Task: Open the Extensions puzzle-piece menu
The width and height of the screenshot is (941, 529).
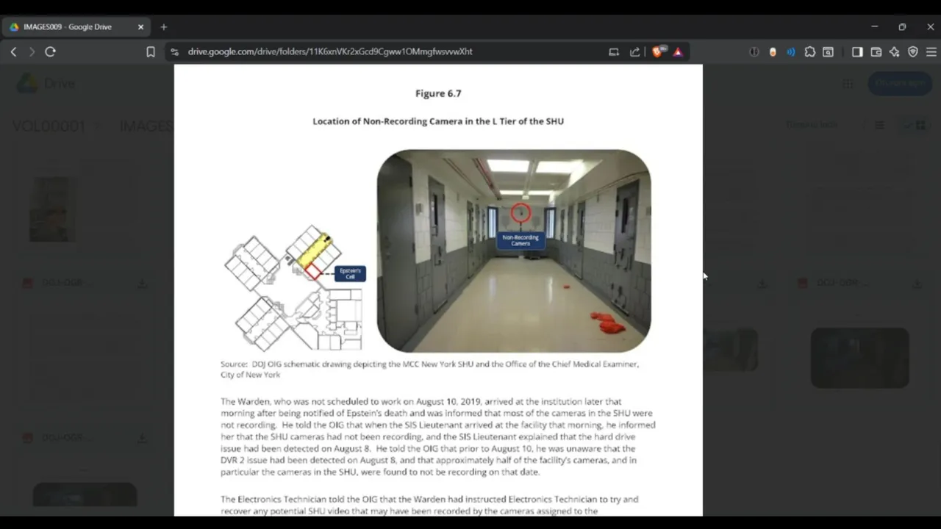Action: pos(809,51)
